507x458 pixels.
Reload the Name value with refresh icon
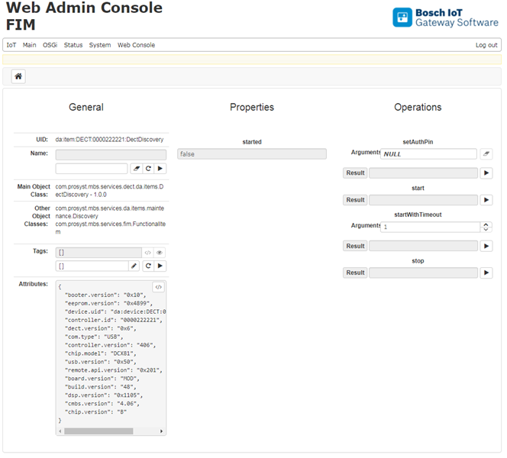click(148, 169)
